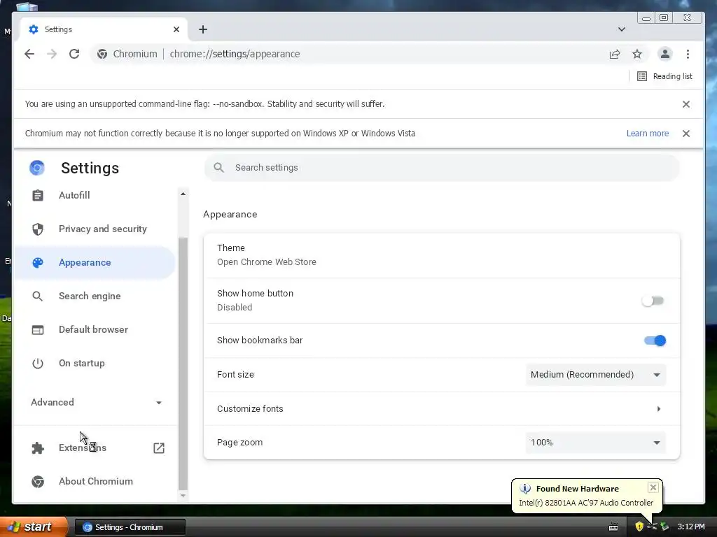Viewport: 717px width, 537px height.
Task: Open Default browser settings
Action: [x=95, y=330]
